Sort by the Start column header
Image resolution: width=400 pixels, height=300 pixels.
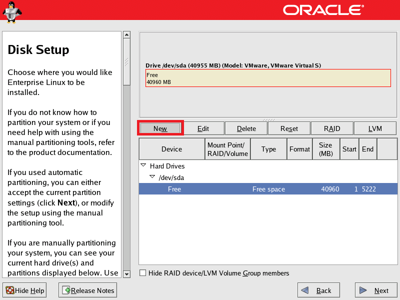(349, 149)
